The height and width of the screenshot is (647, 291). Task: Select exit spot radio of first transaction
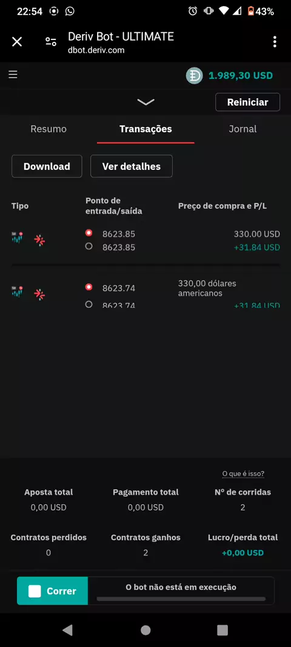tap(89, 246)
